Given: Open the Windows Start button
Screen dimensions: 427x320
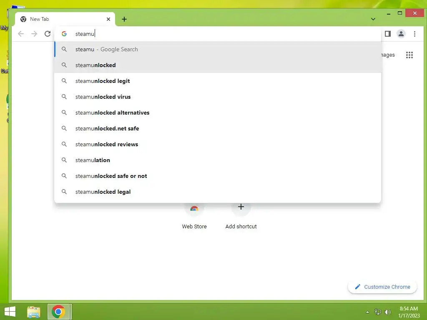Looking at the screenshot, I should [x=10, y=312].
